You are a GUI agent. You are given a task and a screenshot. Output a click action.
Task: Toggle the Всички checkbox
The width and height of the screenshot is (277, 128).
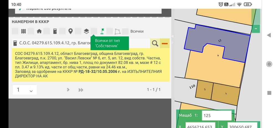coord(125,31)
